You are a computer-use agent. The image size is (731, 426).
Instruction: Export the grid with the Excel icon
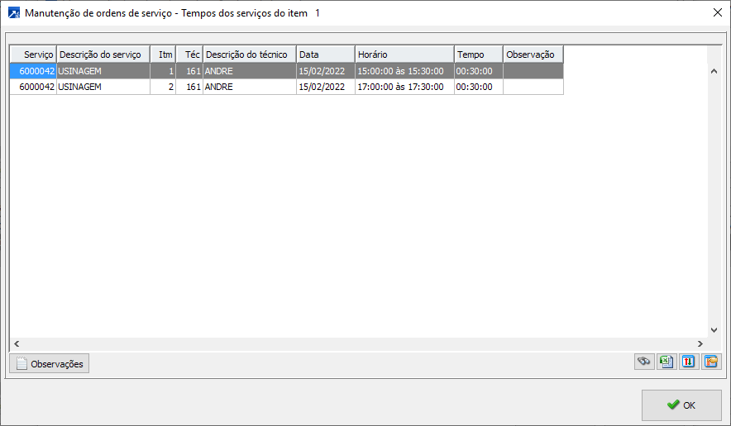pos(666,362)
